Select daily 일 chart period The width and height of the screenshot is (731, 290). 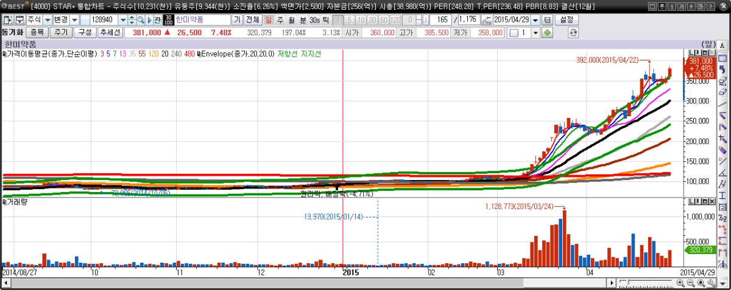tap(269, 20)
